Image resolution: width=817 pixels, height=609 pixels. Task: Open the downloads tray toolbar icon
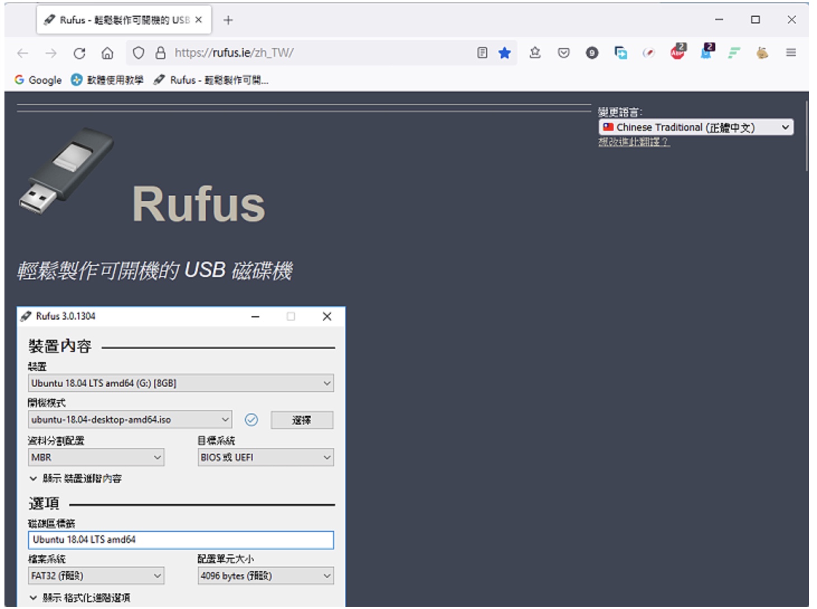coord(535,53)
